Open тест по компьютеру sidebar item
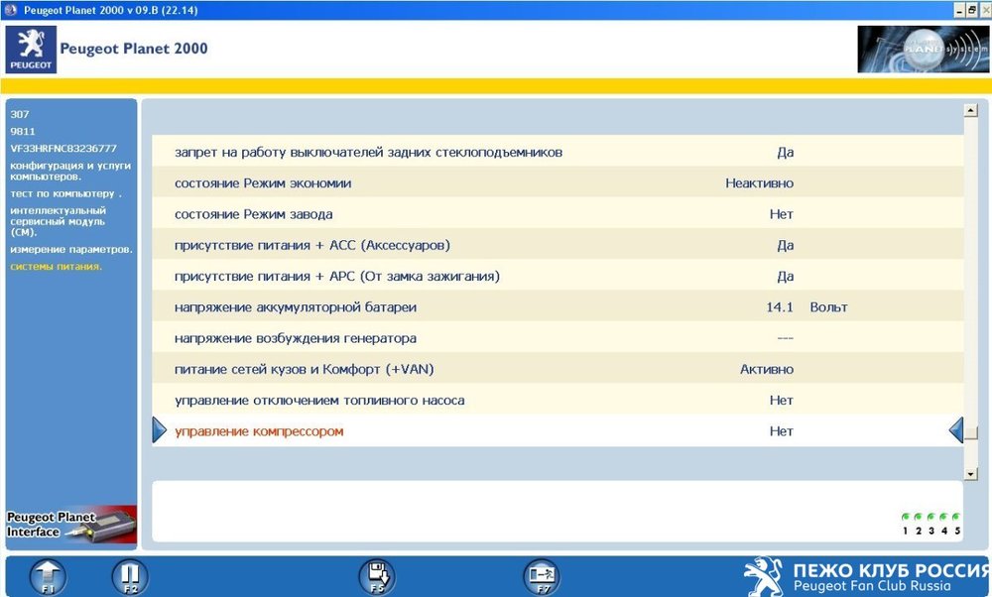 (65, 193)
